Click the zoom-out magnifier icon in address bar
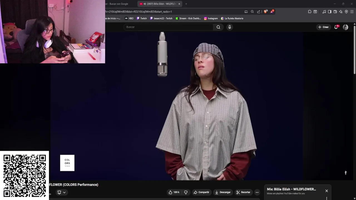The height and width of the screenshot is (200, 356). click(x=252, y=12)
